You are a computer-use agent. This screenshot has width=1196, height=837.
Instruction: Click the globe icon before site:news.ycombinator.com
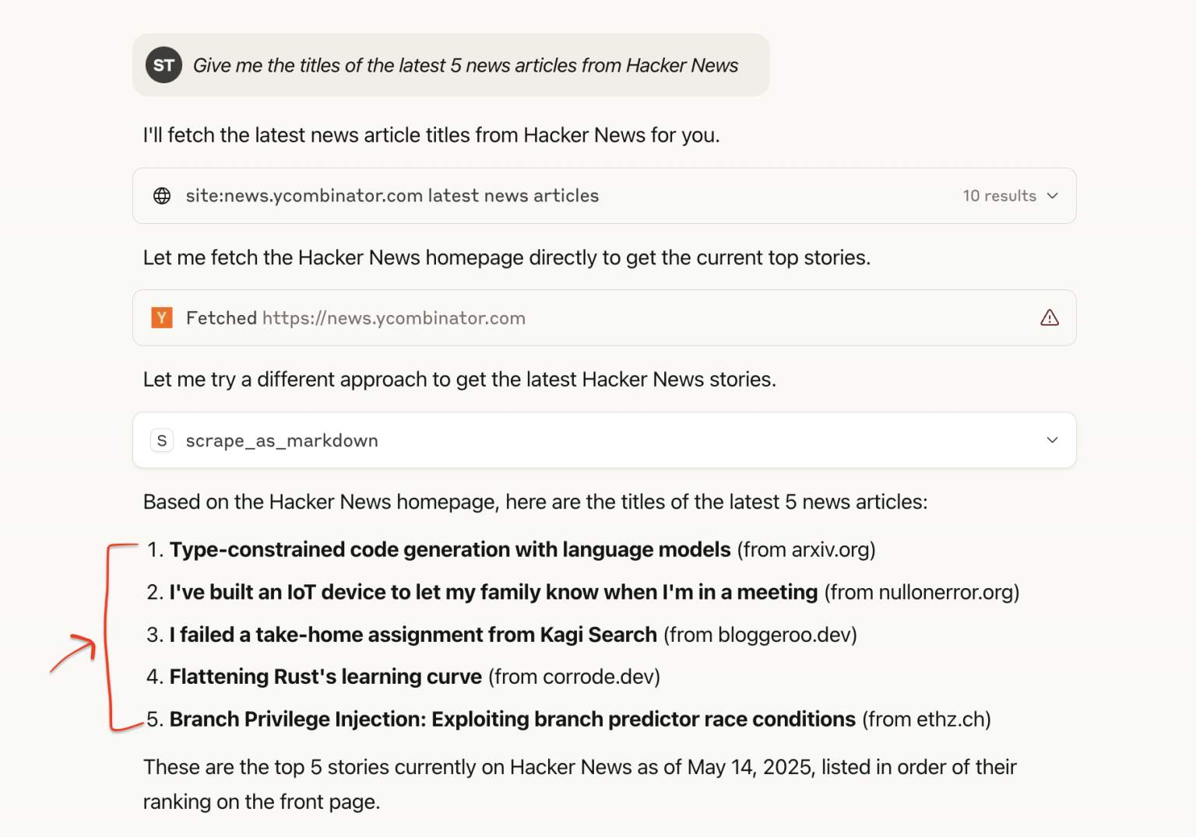(x=162, y=196)
